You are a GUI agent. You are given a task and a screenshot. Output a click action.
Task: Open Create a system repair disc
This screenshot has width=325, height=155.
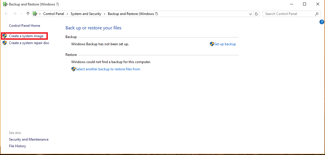tap(29, 43)
